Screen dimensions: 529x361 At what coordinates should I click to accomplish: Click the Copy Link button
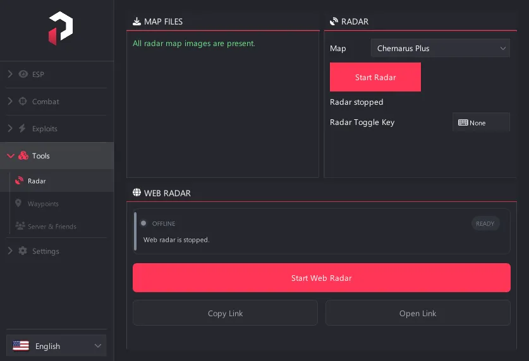[x=225, y=313]
